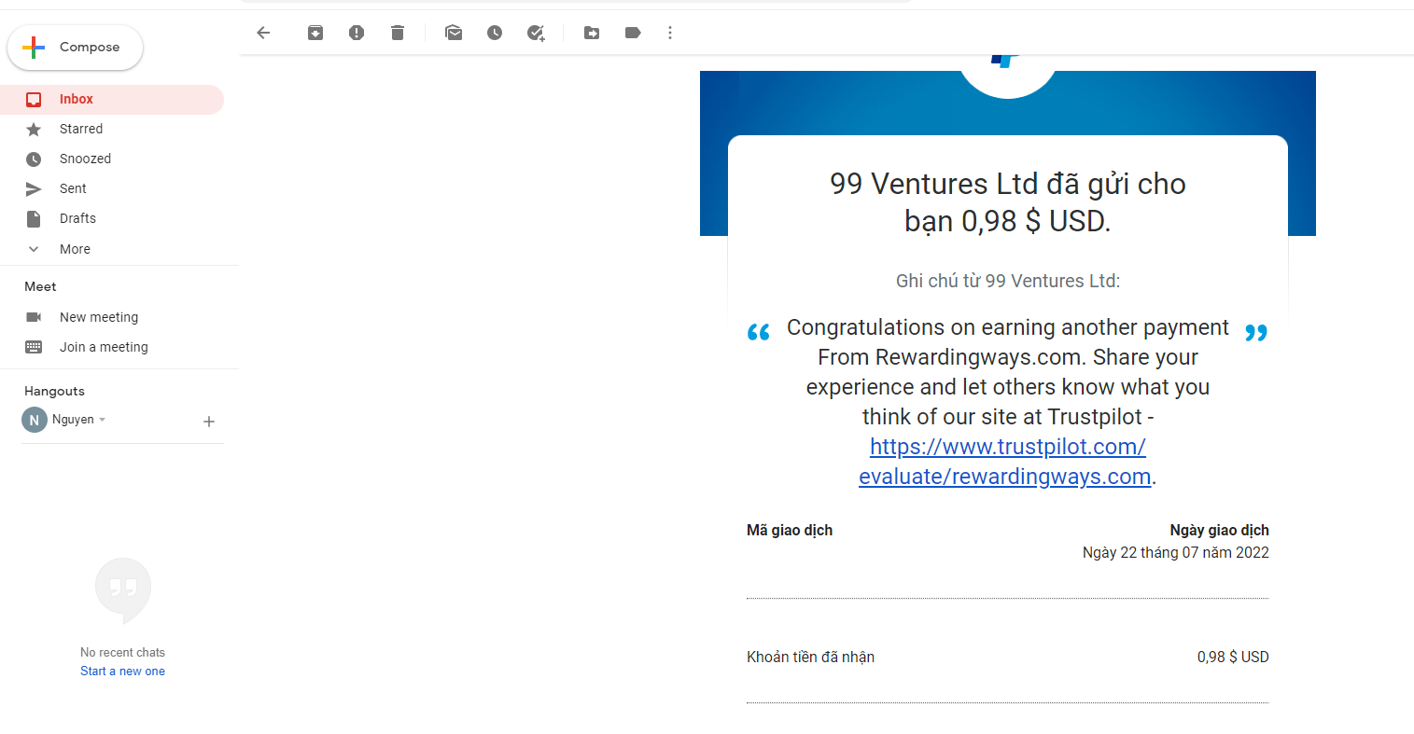Click the N avatar in Hangouts

[35, 420]
